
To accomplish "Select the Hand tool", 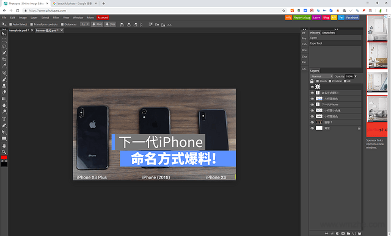I will 4,146.
